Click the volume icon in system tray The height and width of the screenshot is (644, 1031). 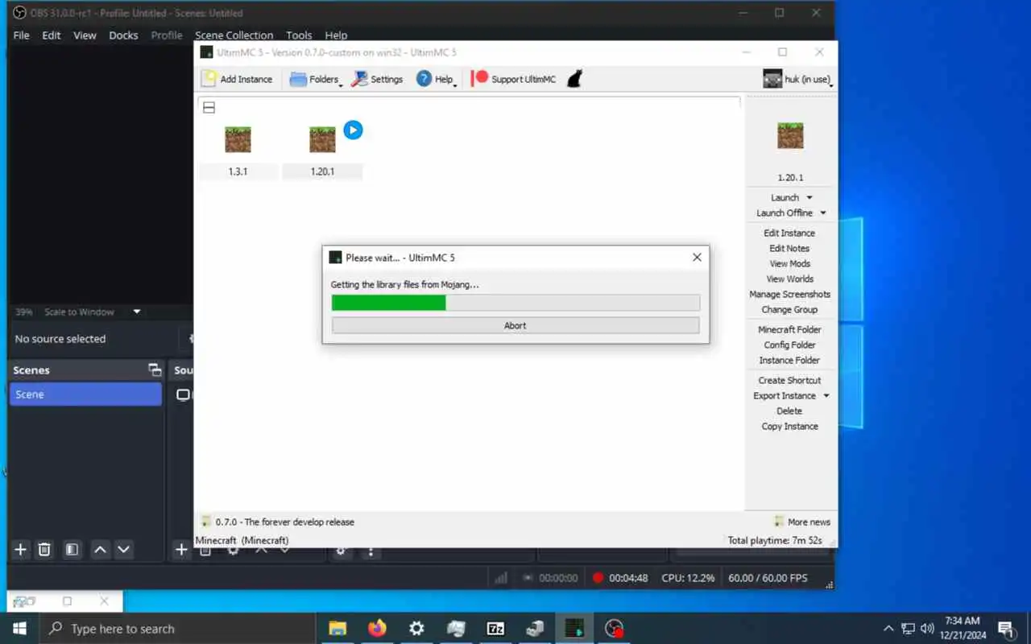927,629
